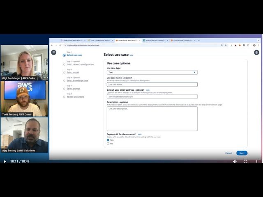The width and height of the screenshot is (263, 197).
Task: Focus the Use case name field
Action: (x=152, y=85)
